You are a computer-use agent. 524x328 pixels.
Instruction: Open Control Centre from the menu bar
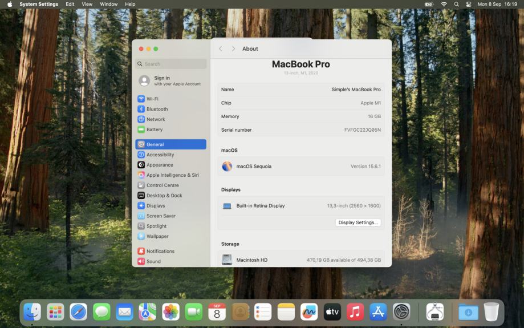469,4
